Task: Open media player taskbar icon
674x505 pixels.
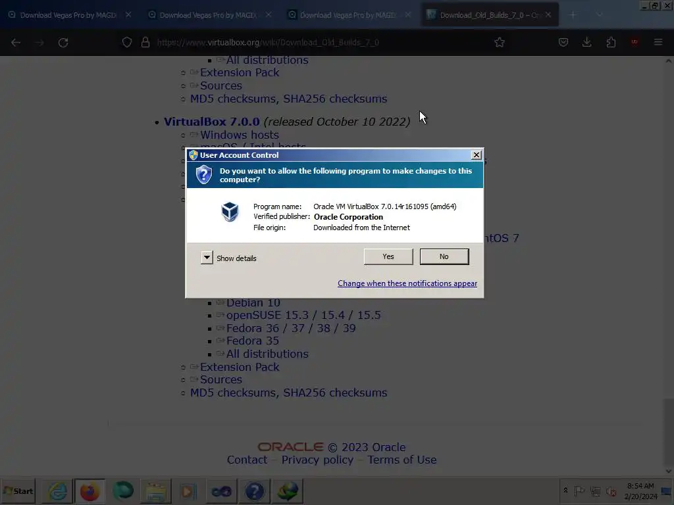Action: coord(188,491)
